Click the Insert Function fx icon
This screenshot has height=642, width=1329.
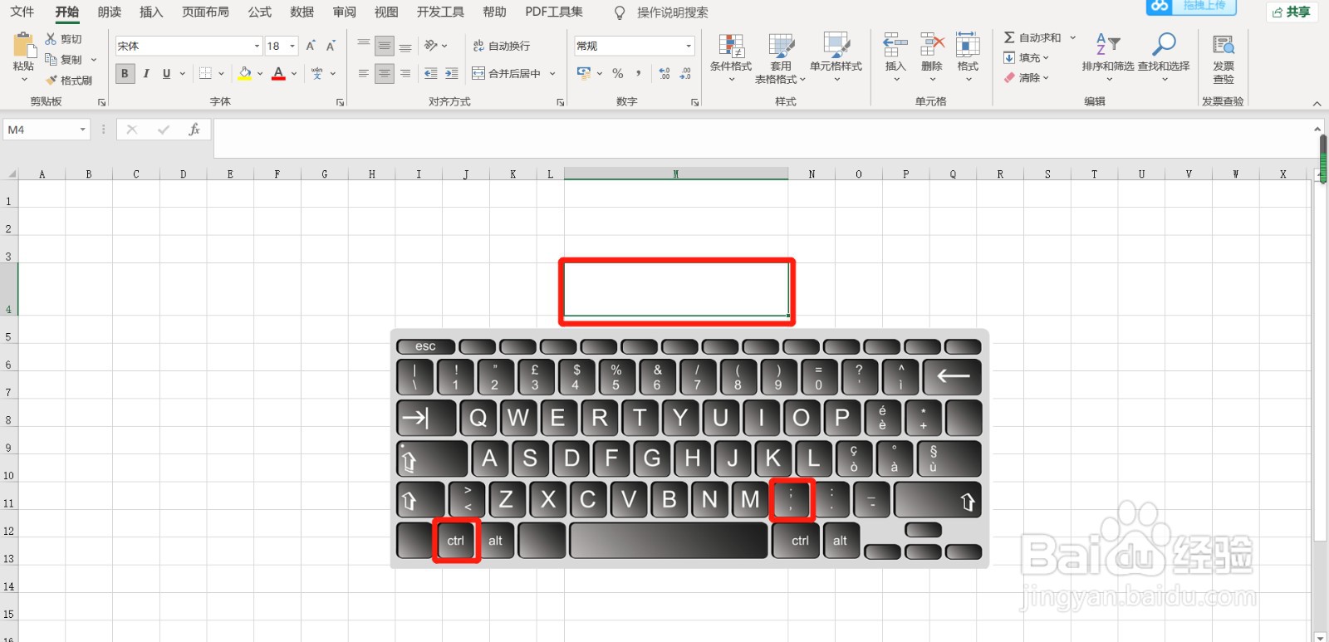click(x=194, y=130)
